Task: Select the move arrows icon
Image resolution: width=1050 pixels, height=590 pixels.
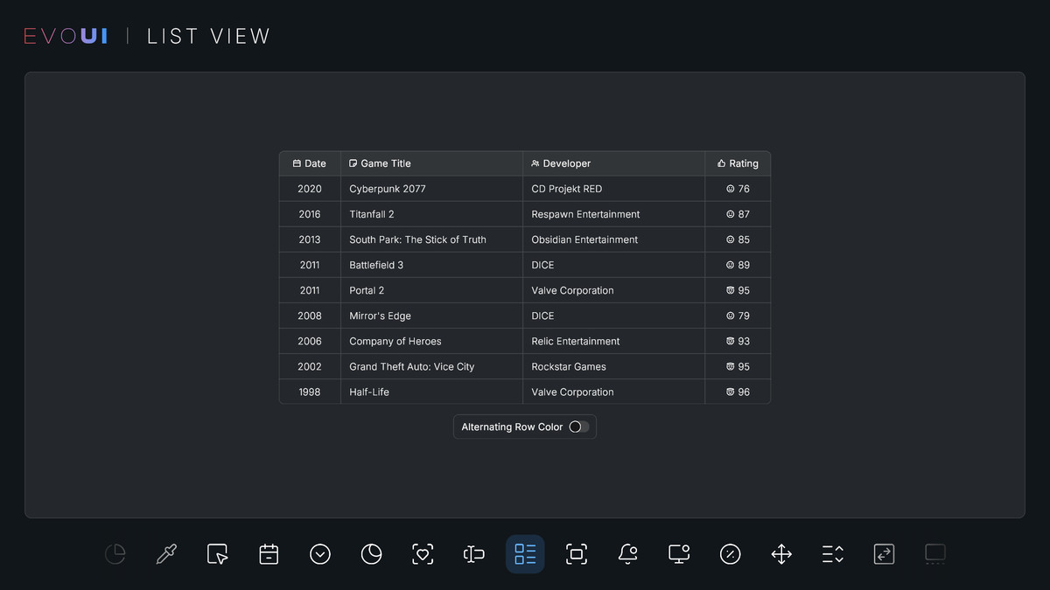Action: (781, 553)
